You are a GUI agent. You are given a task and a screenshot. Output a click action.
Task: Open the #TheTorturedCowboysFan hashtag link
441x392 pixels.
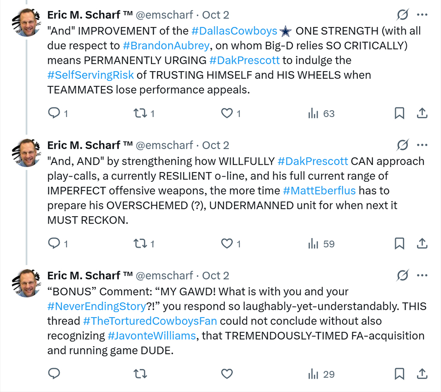coord(150,321)
